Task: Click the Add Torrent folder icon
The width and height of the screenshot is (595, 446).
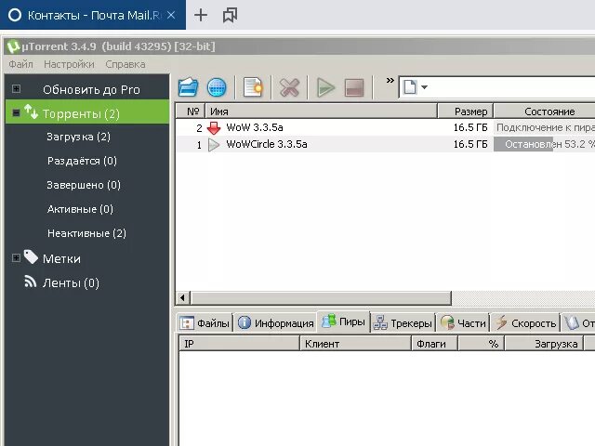Action: (188, 87)
